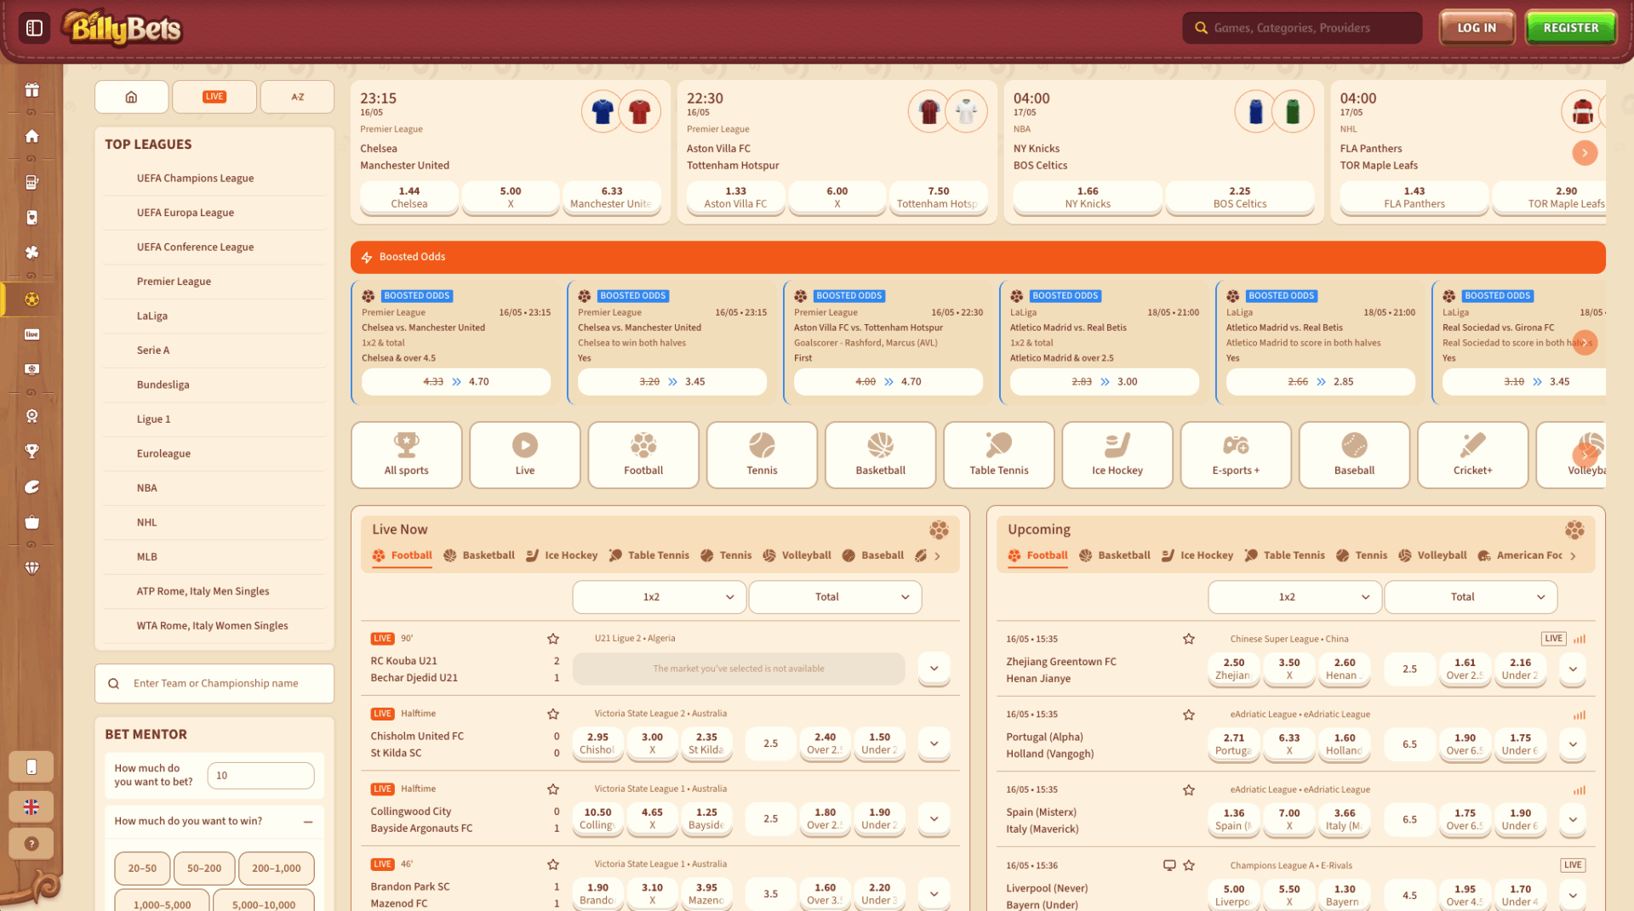Open the Total market dropdown in Live Now
The image size is (1634, 911).
(835, 597)
